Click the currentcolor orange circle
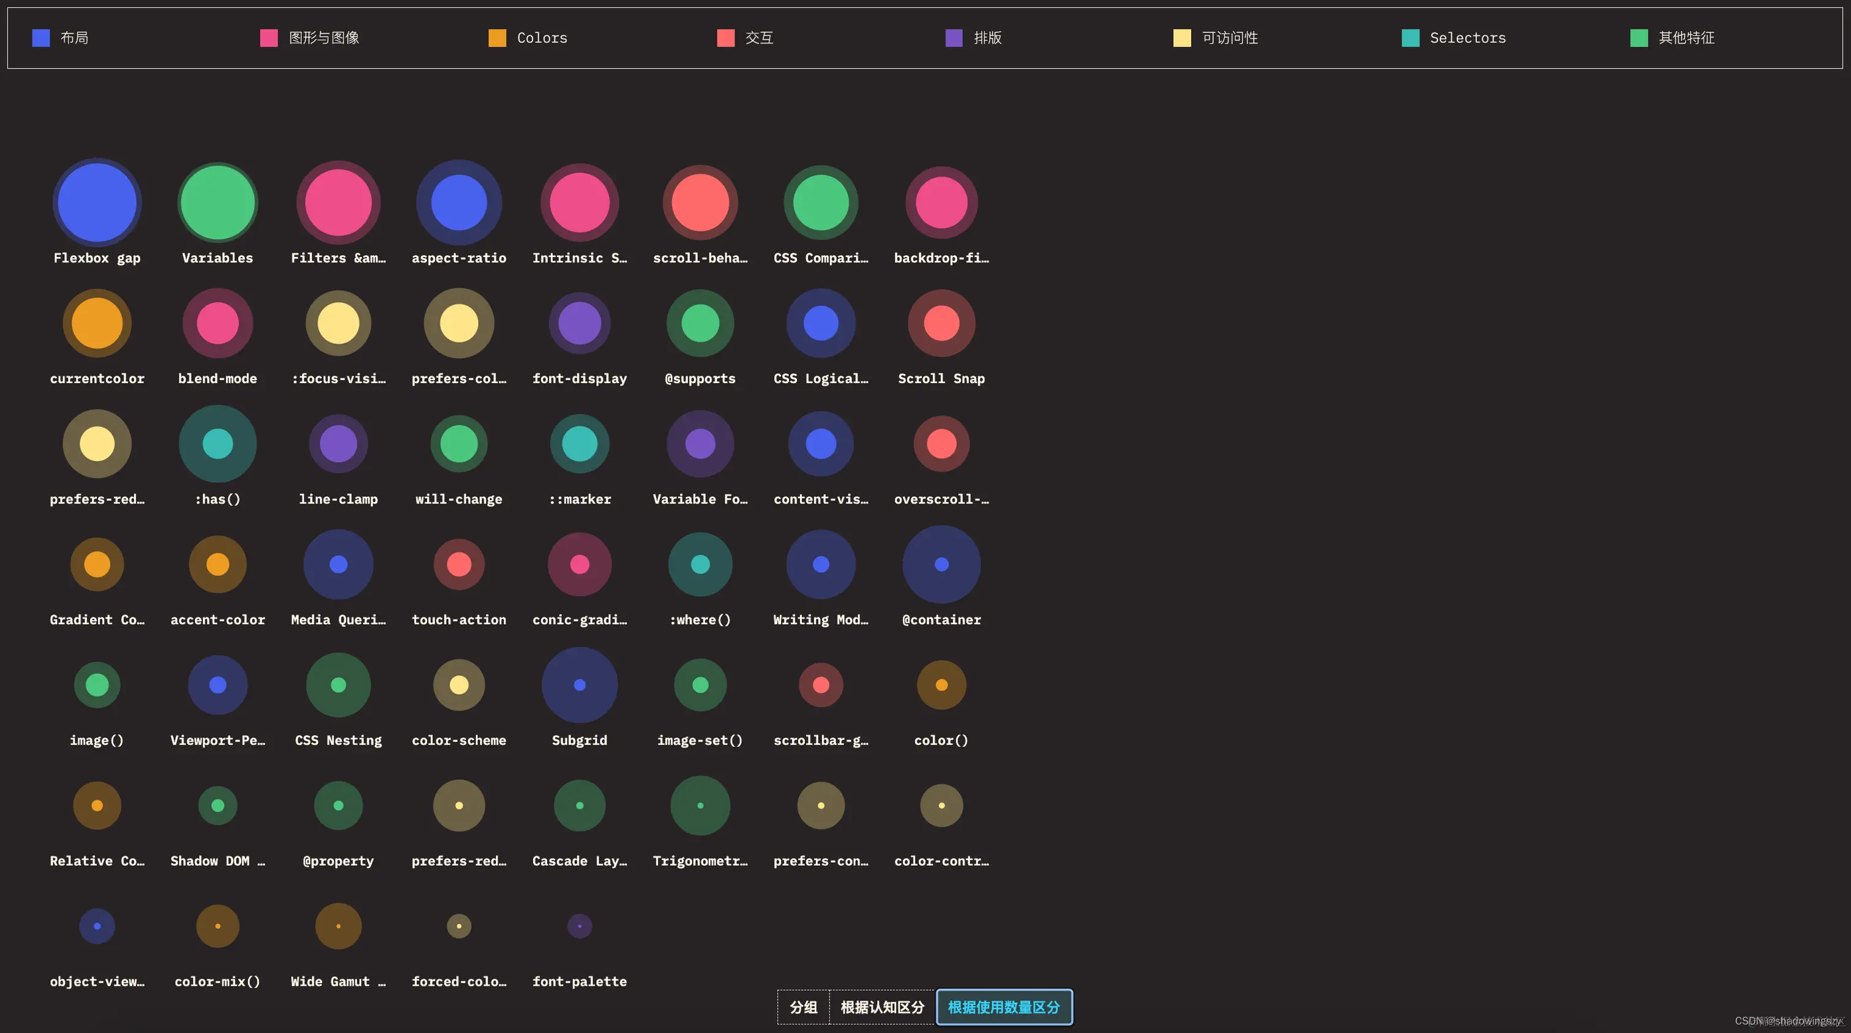The image size is (1851, 1033). pos(97,323)
